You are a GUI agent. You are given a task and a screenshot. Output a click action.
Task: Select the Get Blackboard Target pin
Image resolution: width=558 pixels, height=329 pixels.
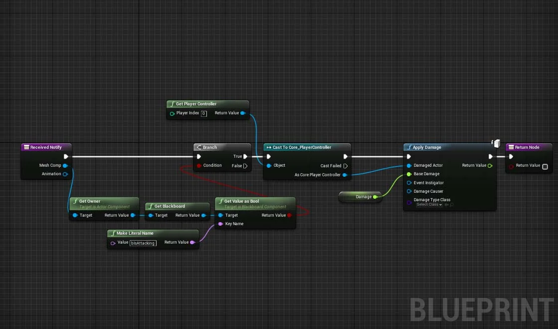tap(151, 215)
